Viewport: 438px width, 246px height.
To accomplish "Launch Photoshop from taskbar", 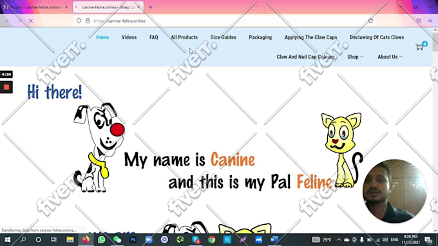I will (x=133, y=240).
